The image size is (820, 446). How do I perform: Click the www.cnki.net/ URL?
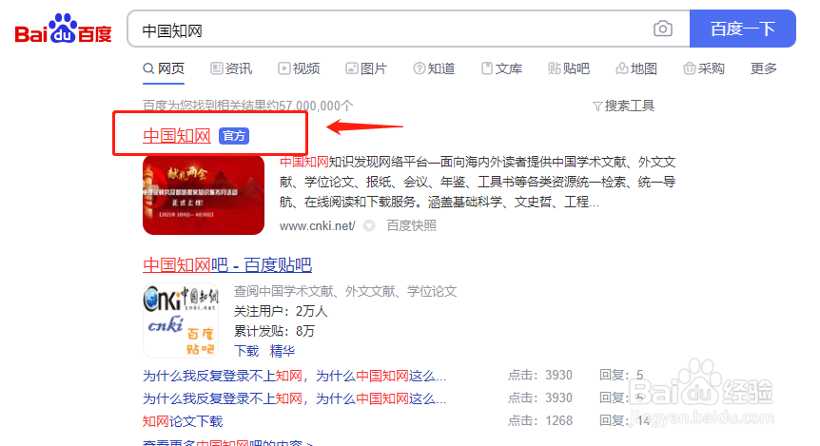click(318, 226)
